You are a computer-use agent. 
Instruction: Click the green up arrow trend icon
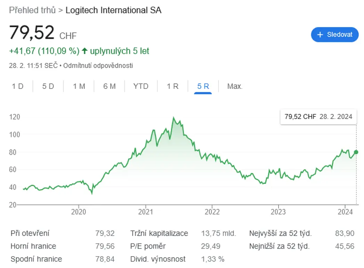(x=85, y=51)
